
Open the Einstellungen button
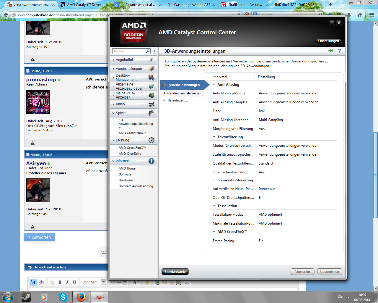(x=328, y=41)
